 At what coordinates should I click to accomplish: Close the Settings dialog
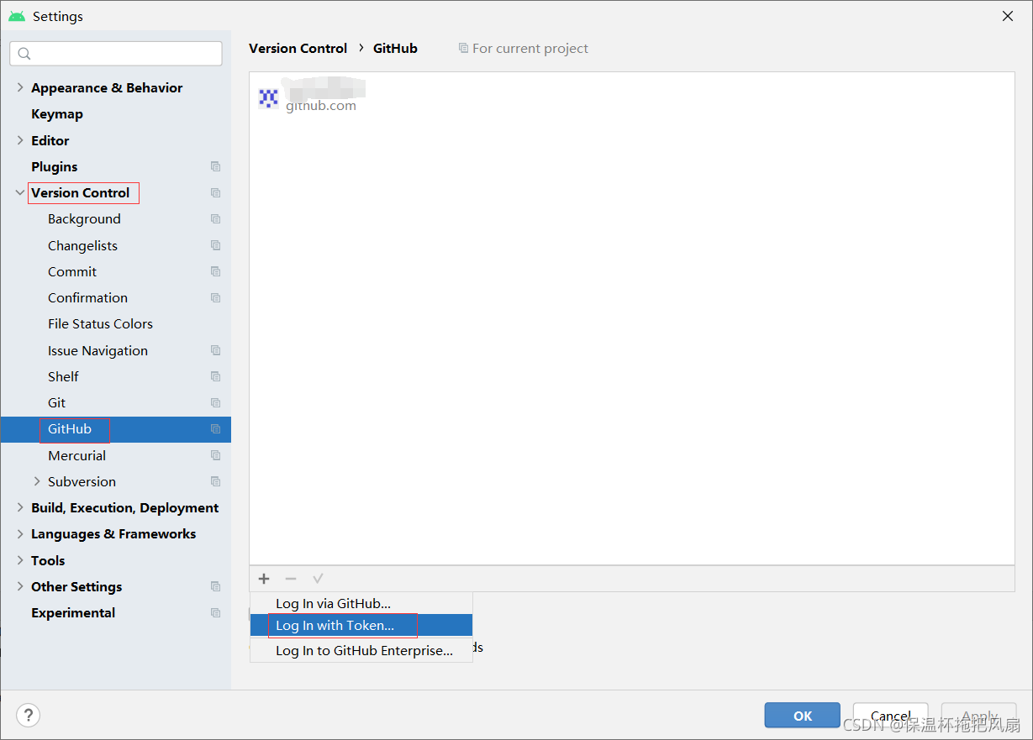point(1008,16)
